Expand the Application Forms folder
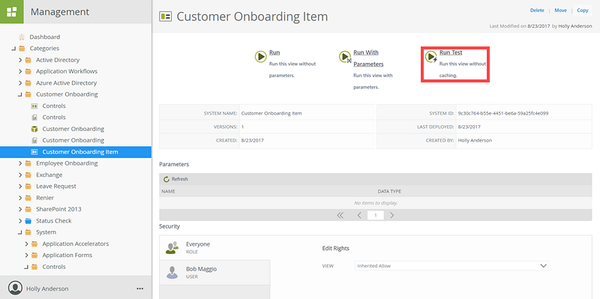600x299 pixels. tap(26, 255)
